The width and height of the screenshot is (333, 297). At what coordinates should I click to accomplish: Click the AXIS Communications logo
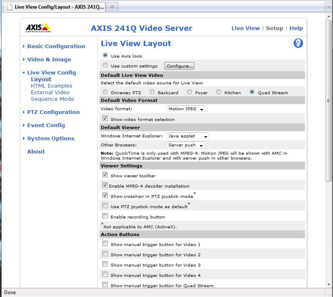pyautogui.click(x=38, y=28)
